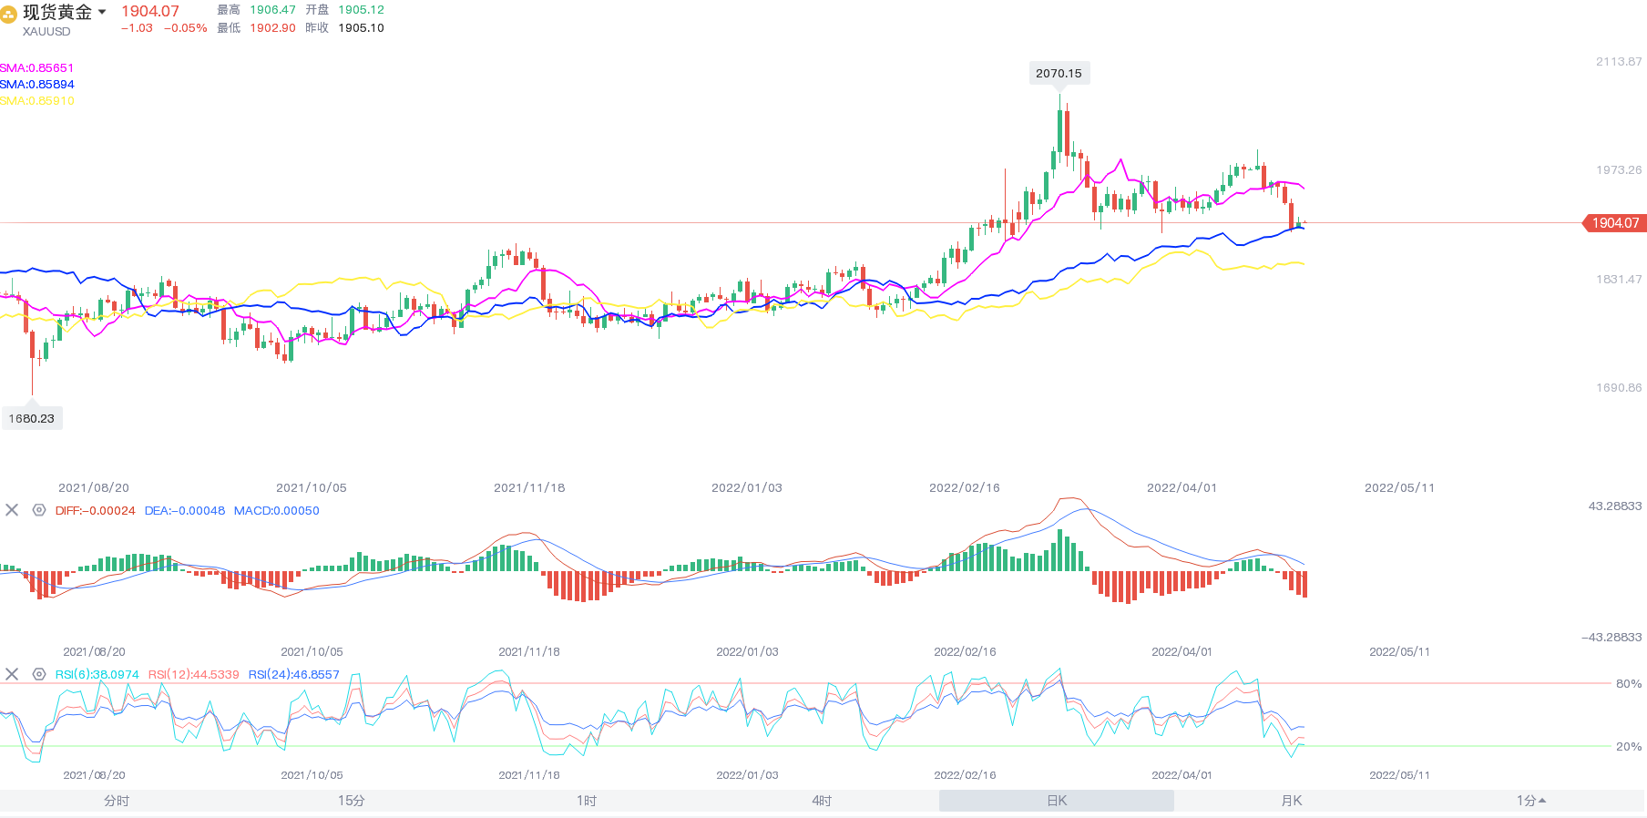The height and width of the screenshot is (818, 1647).
Task: Click the 1680.23 low price marker
Action: coord(32,418)
